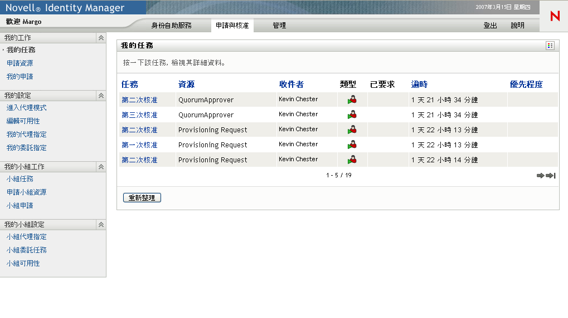Click the next page arrow icon
The image size is (568, 318).
pyautogui.click(x=540, y=176)
